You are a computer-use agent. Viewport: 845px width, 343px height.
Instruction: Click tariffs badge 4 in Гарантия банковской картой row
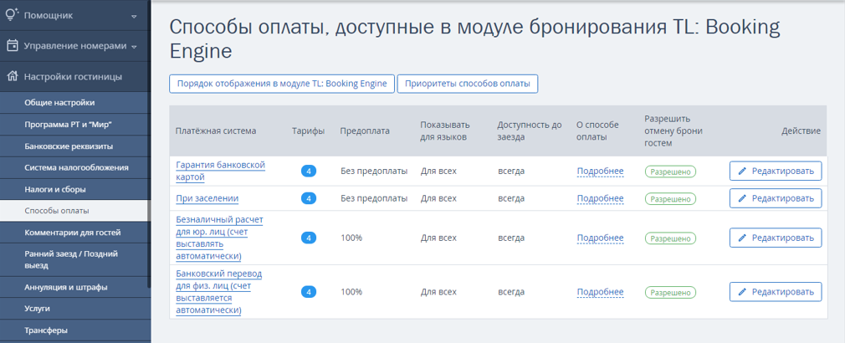click(309, 171)
